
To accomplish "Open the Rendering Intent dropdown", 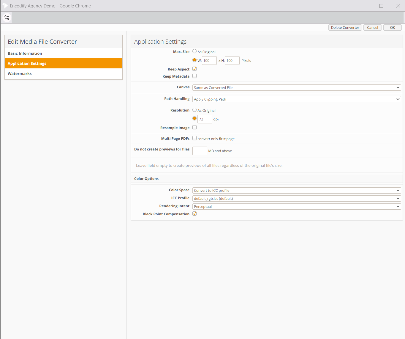I will click(x=297, y=206).
